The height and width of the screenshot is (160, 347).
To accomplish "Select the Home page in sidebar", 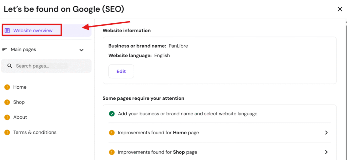I will [x=20, y=87].
